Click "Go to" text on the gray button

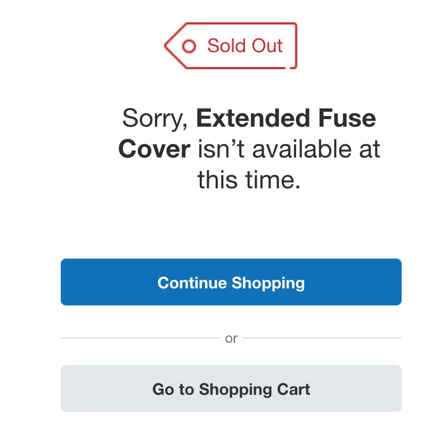coord(173,389)
